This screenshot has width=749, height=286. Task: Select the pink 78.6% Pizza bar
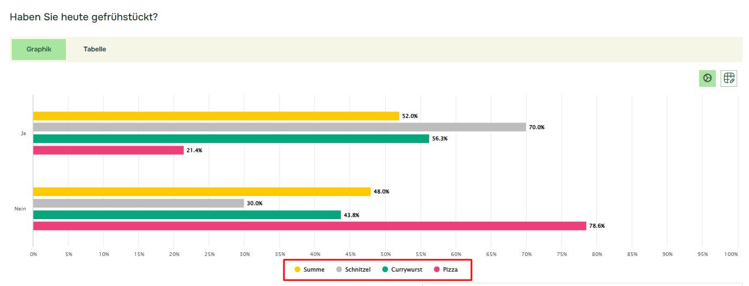coord(309,226)
